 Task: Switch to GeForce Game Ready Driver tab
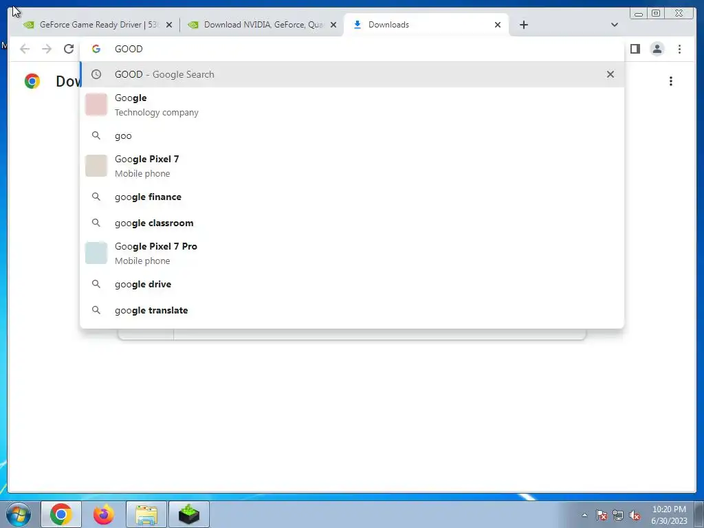pyautogui.click(x=98, y=25)
